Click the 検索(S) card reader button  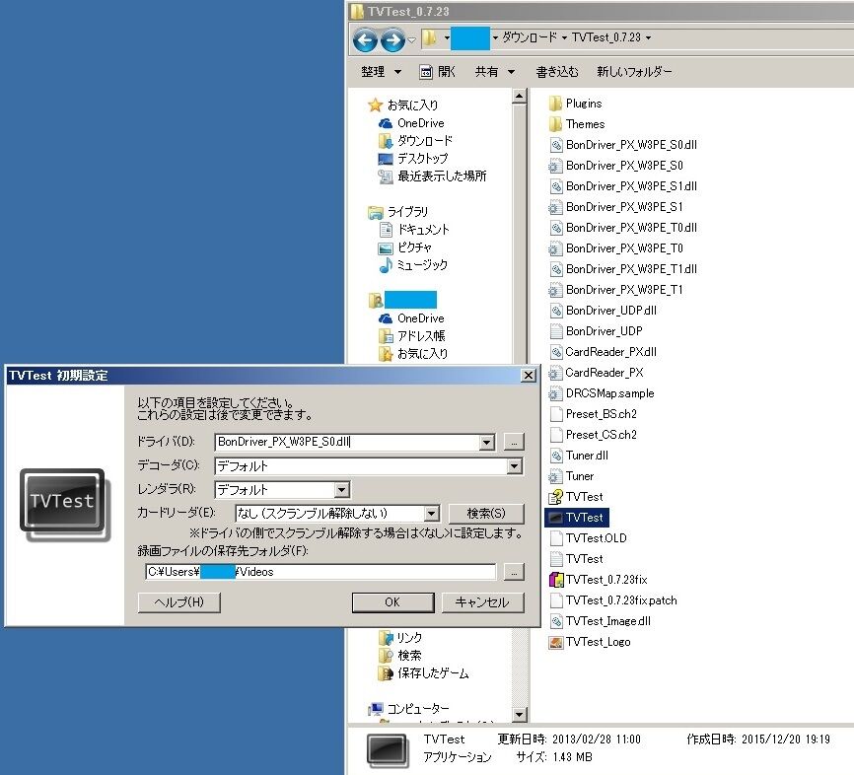click(486, 513)
